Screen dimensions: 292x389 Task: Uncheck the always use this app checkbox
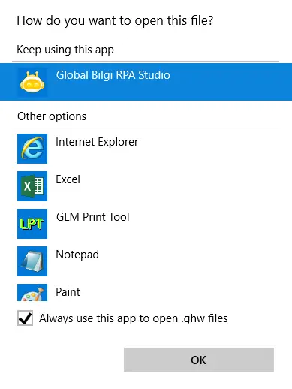25,318
